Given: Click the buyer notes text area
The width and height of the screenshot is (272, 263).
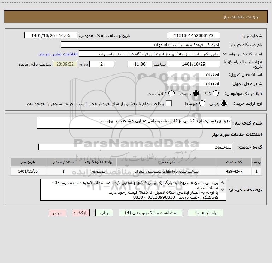Looking at the screenshot, I should pyautogui.click(x=133, y=190).
